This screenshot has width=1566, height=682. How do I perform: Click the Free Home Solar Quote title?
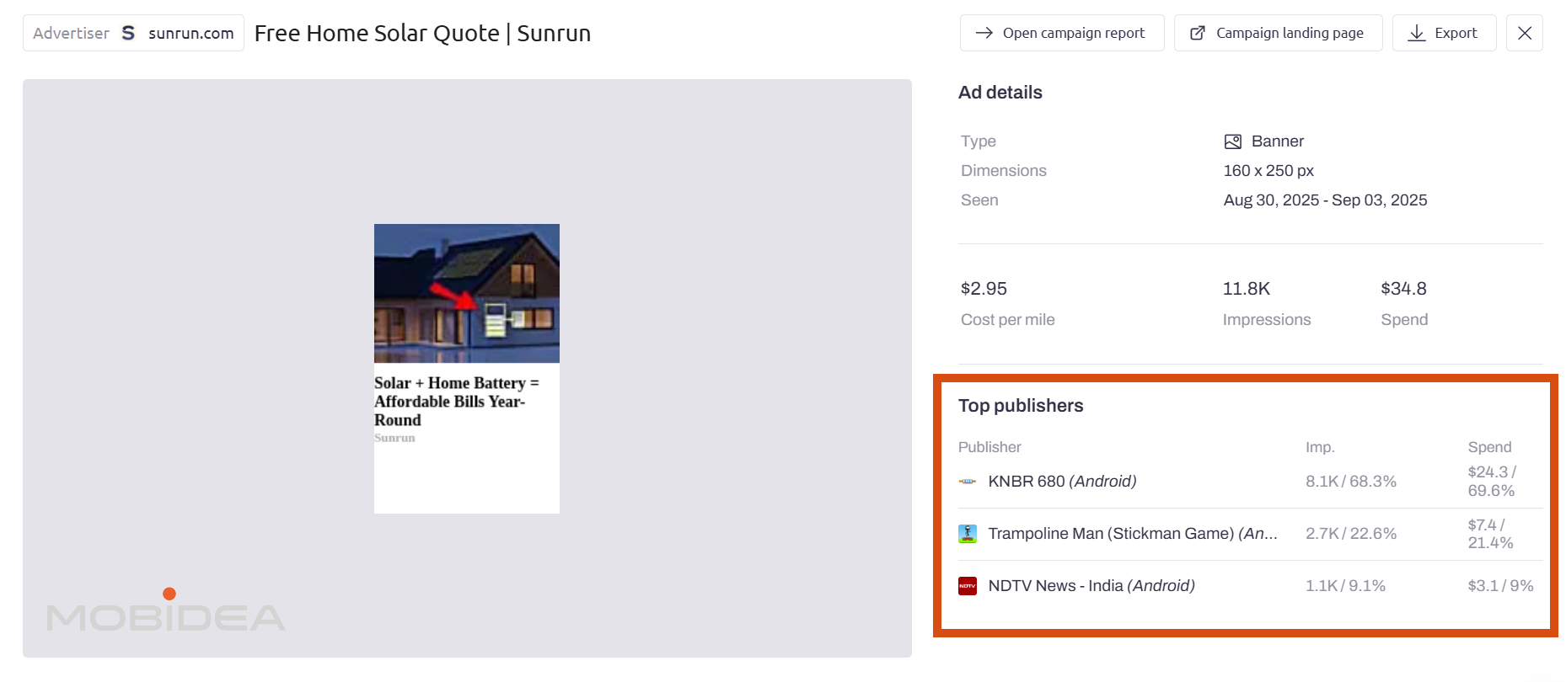click(422, 33)
